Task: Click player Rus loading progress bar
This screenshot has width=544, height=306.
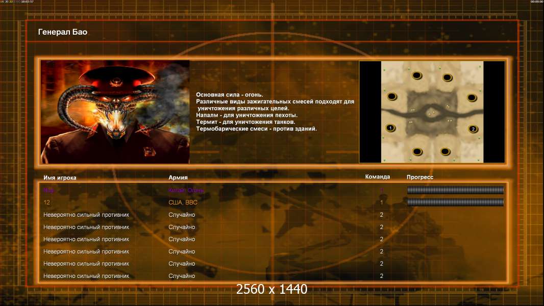Action: coord(455,190)
